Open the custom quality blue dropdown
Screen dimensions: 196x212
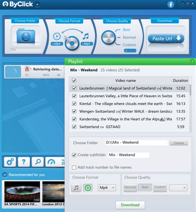(x=130, y=51)
